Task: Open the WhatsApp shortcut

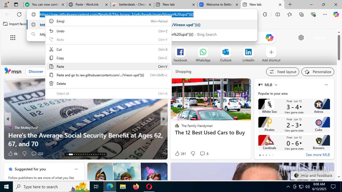Action: [203, 55]
